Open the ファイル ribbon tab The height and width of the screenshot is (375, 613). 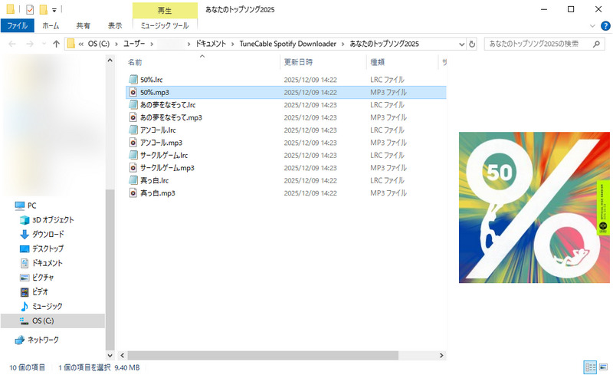pyautogui.click(x=17, y=26)
